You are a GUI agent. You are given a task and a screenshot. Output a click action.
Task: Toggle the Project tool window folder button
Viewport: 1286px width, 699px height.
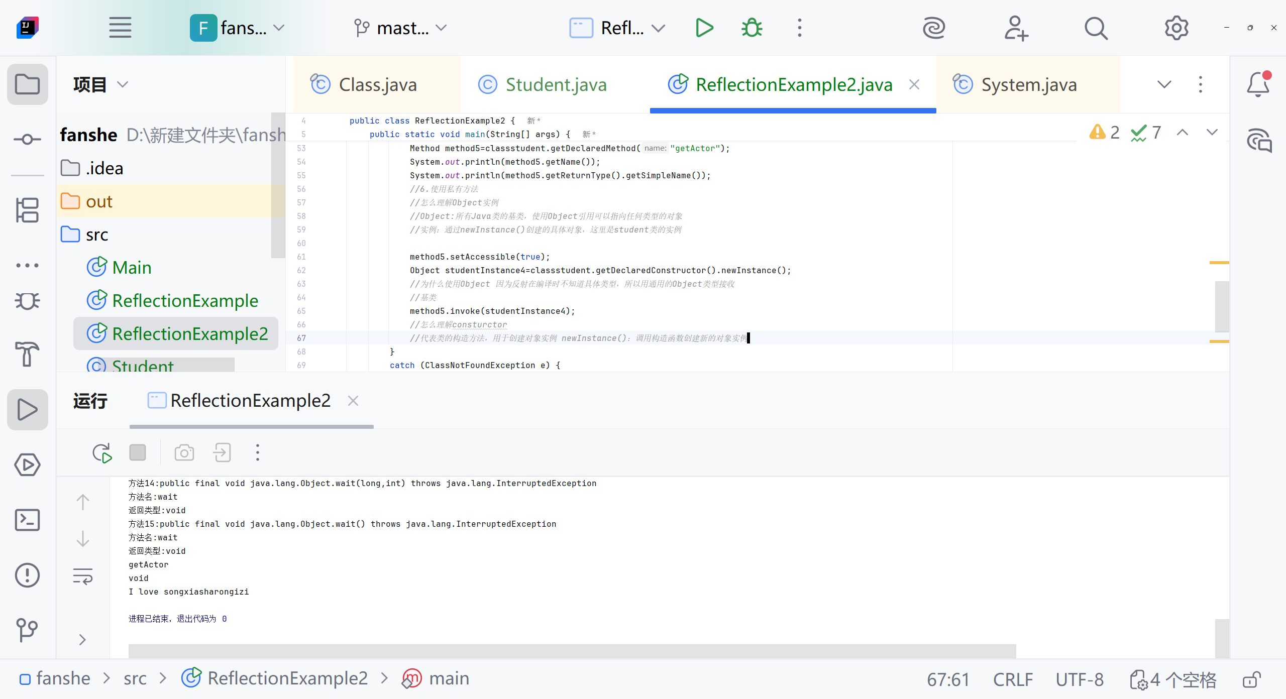[27, 84]
